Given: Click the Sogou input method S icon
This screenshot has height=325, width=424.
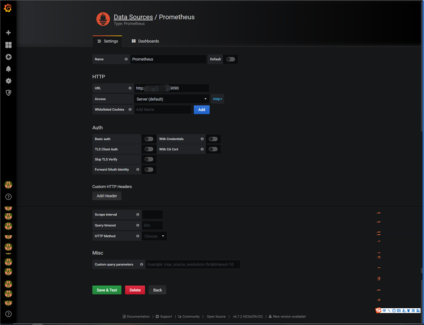Looking at the screenshot, I should tap(378, 310).
